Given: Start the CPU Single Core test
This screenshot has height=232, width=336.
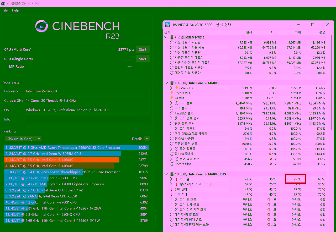Looking at the screenshot, I should [143, 59].
